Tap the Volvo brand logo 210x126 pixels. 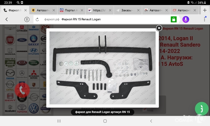point(45,109)
